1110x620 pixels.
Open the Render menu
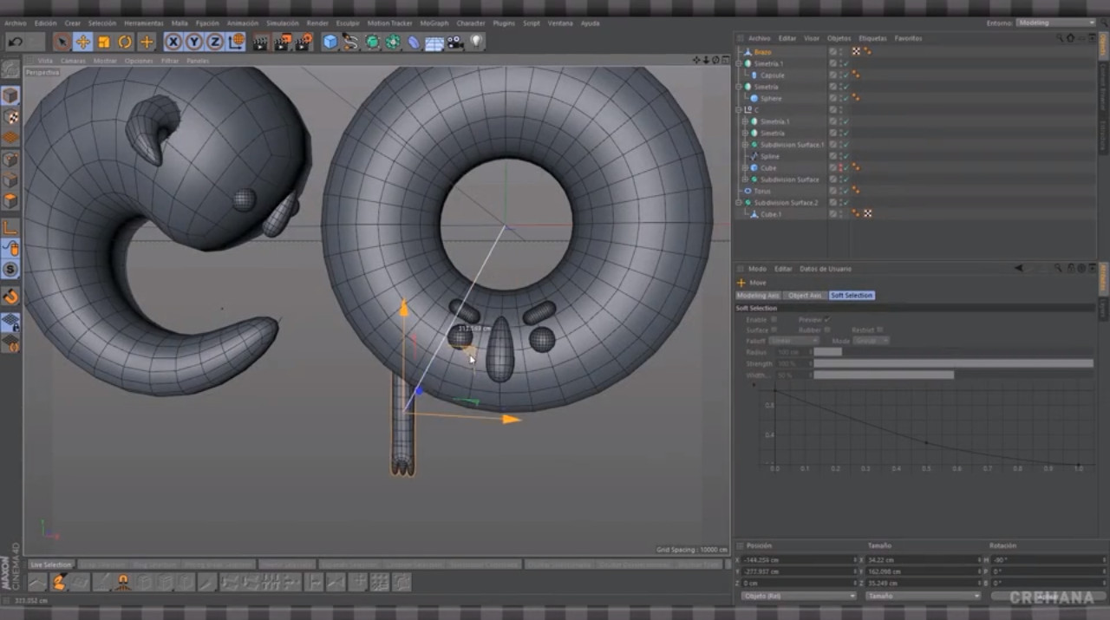coord(317,23)
